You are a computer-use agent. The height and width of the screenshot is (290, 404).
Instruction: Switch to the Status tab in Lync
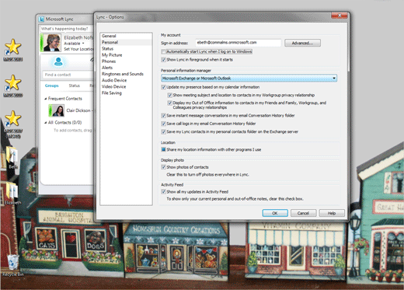point(75,86)
